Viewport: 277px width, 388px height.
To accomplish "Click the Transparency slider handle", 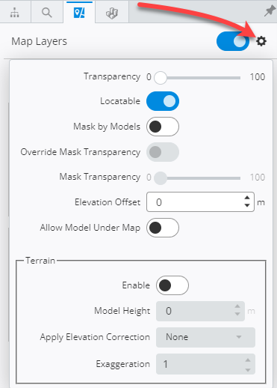I will click(161, 78).
